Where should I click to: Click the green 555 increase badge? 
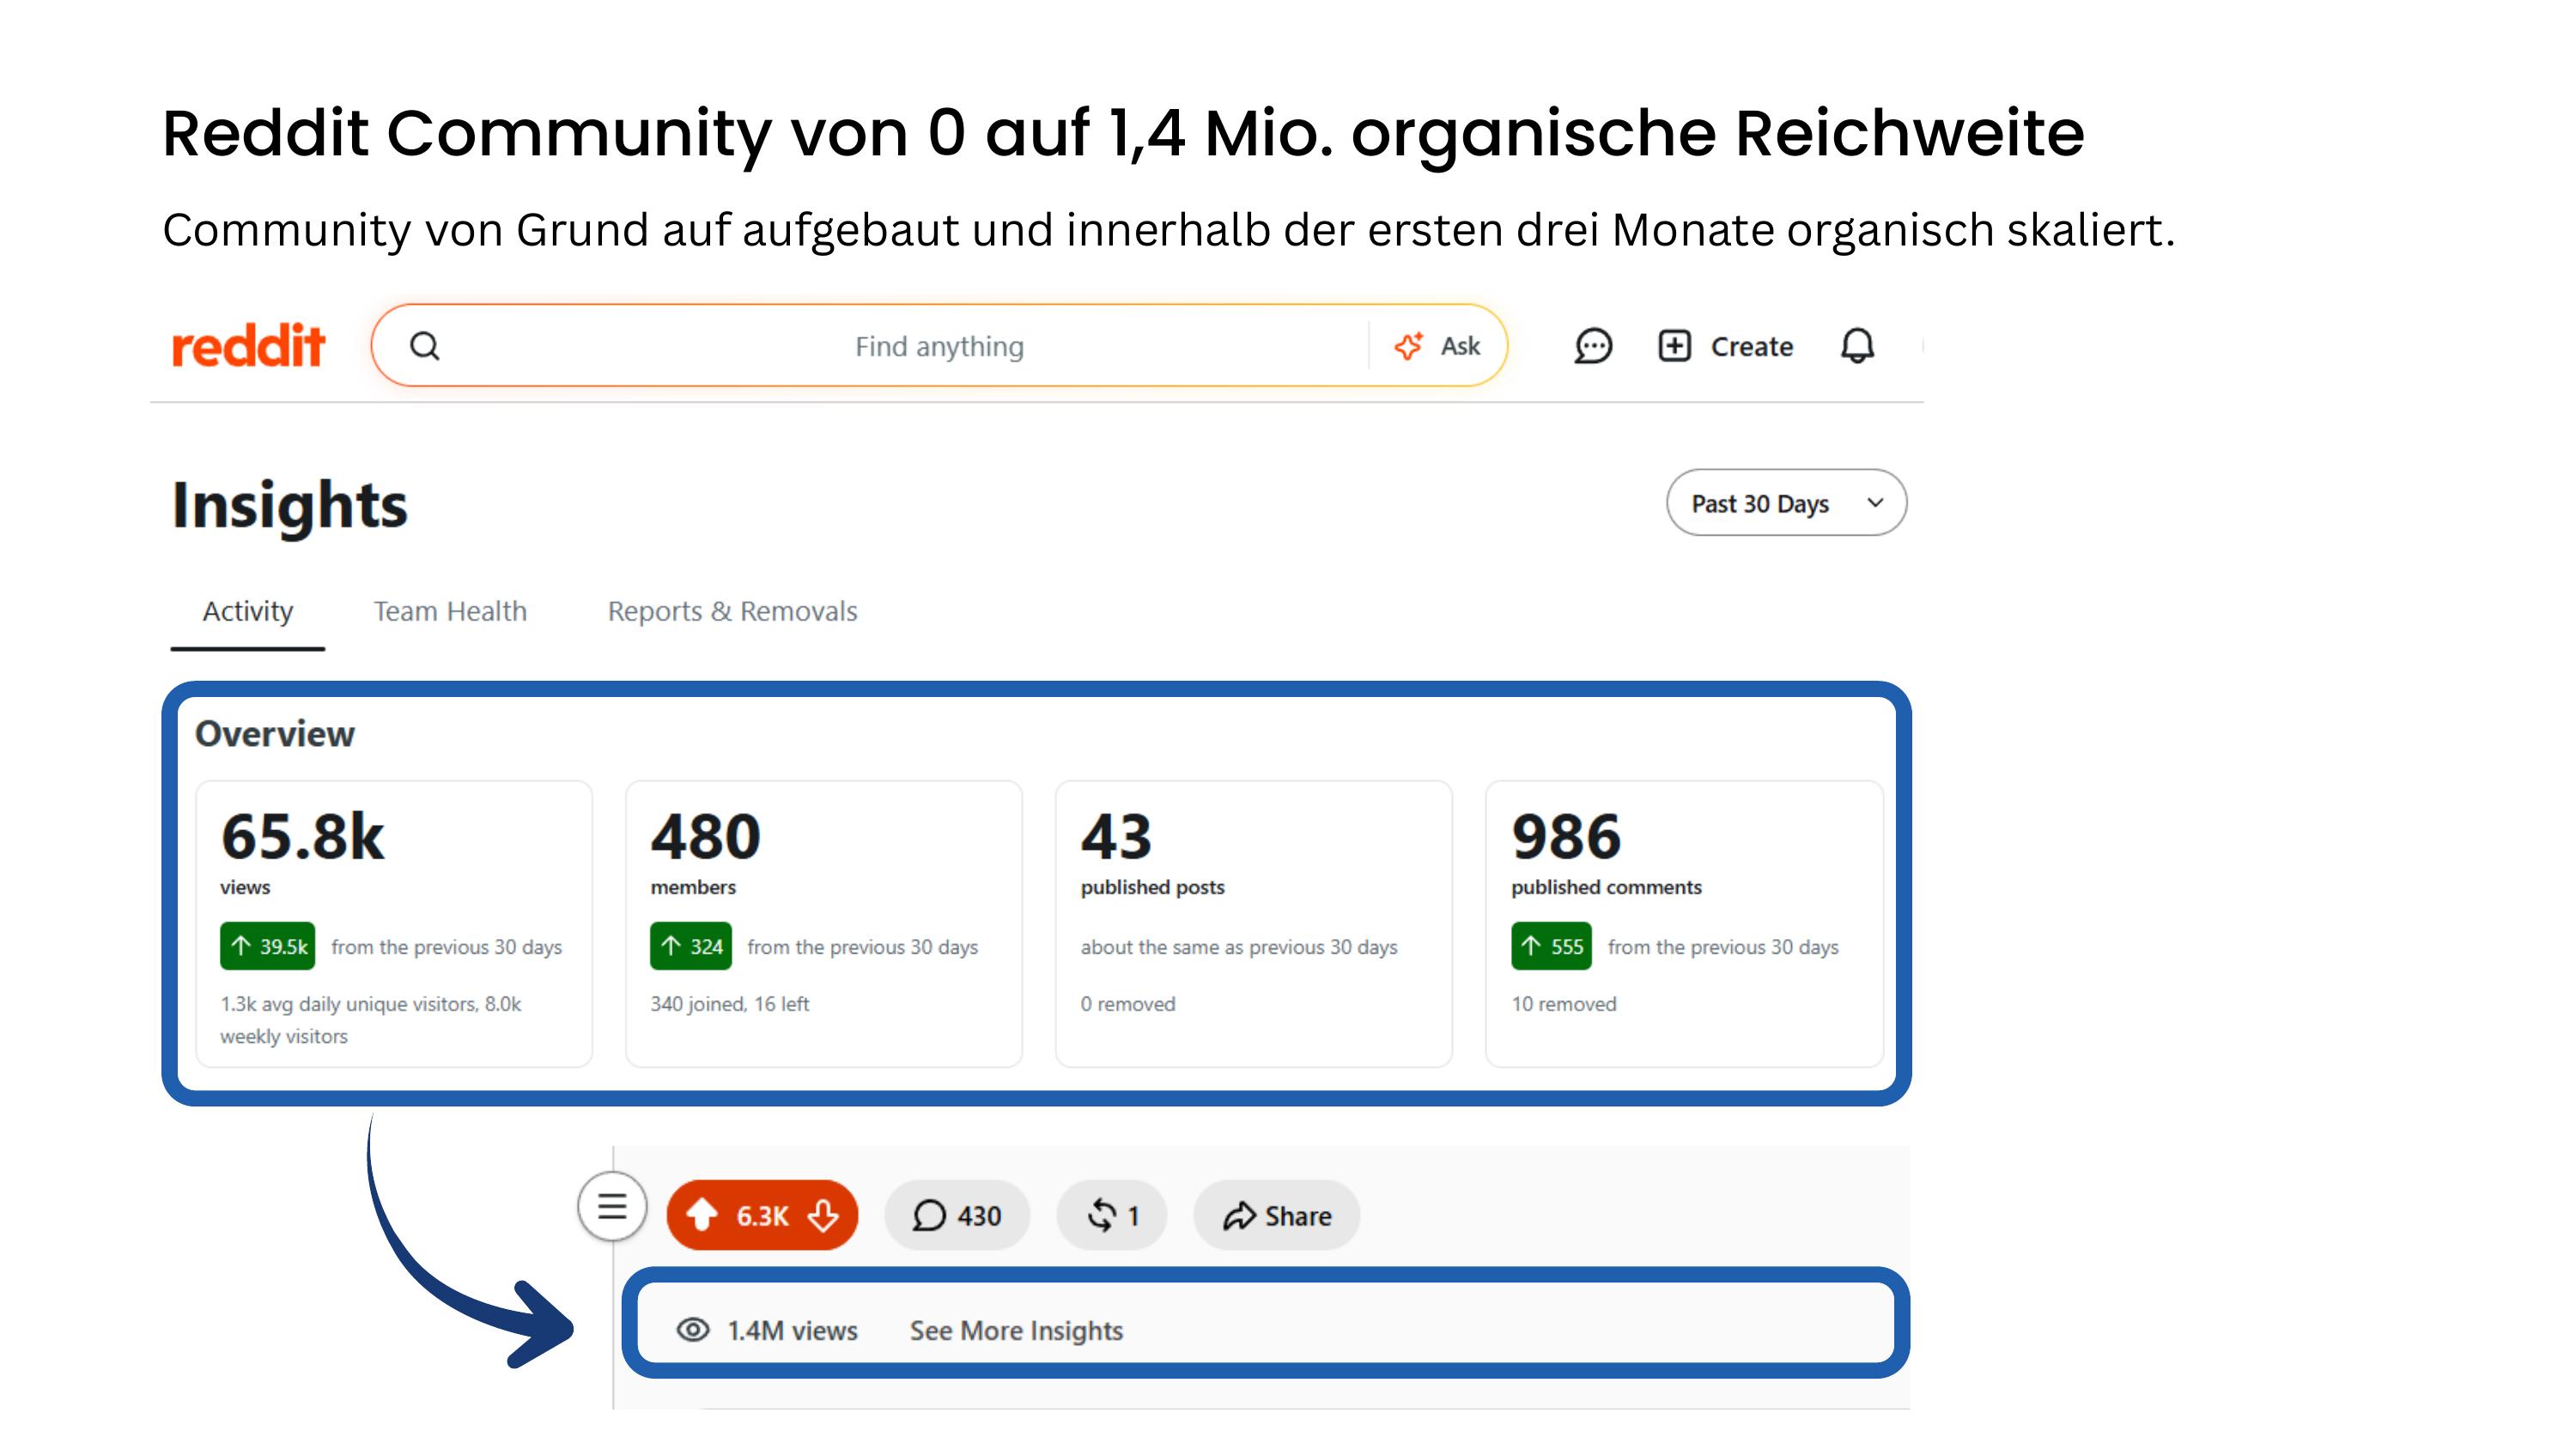1551,946
